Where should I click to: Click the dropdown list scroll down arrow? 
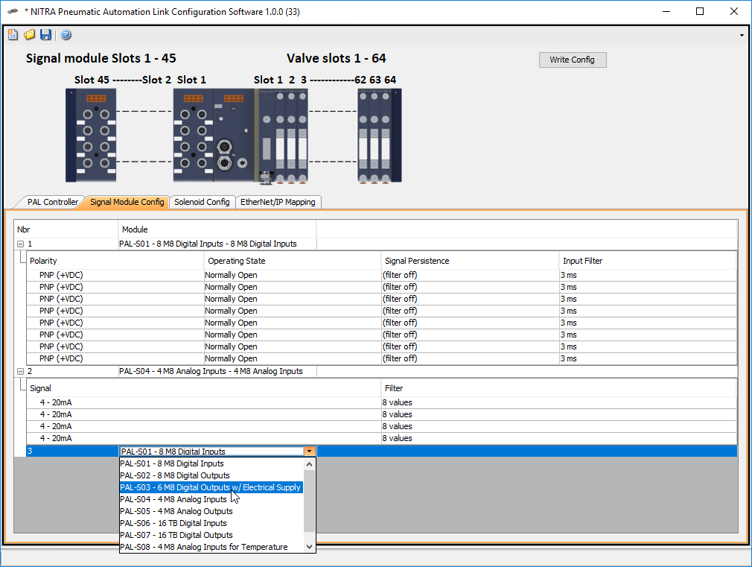[x=309, y=547]
